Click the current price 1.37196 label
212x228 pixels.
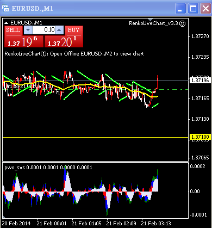200,80
